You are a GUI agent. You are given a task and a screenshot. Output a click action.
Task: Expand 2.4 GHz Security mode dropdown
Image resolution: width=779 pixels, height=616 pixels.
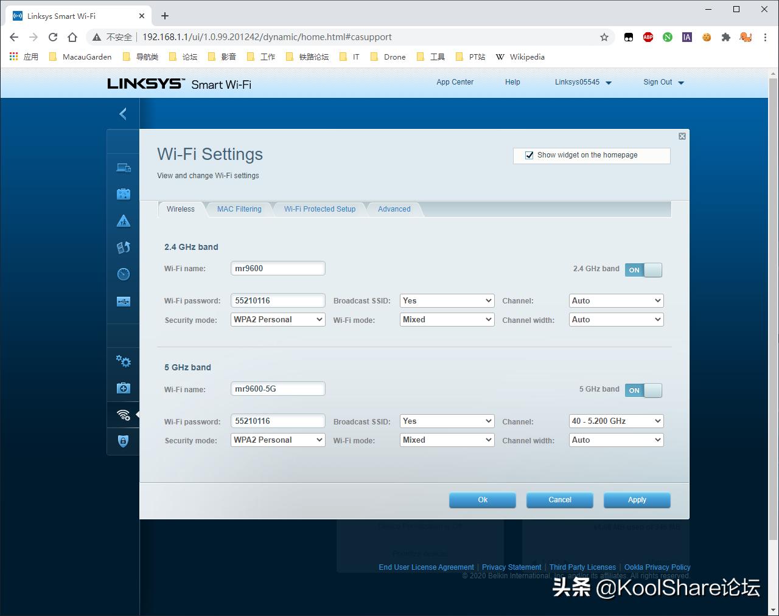coord(278,320)
